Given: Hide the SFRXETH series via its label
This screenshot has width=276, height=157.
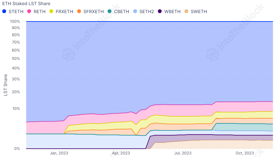Looking at the screenshot, I should click(x=93, y=12).
